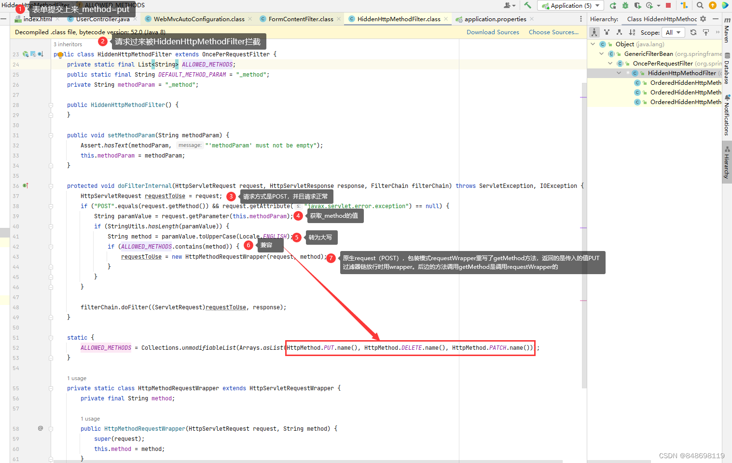Collapse the Object (java.lang) tree node
Viewport: 732px width, 463px height.
pyautogui.click(x=593, y=44)
